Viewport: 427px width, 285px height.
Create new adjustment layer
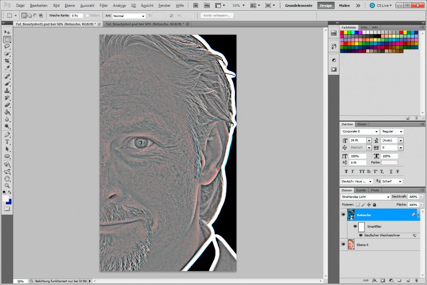391,280
